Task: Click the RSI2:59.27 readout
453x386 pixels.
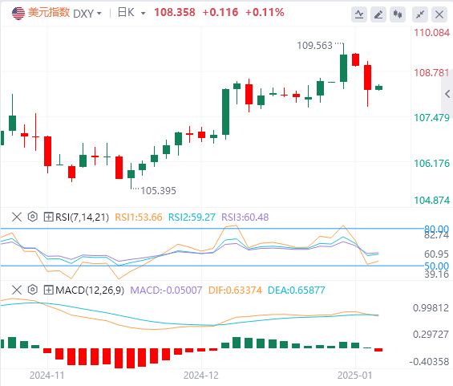Action: click(192, 217)
